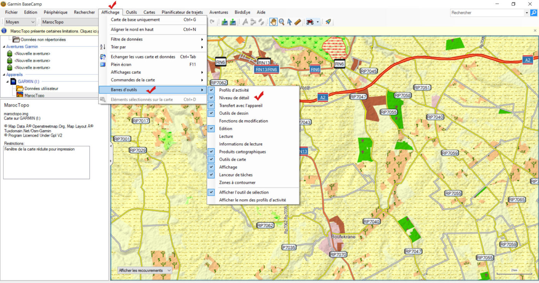Click the Garmin BaseCamp title bar logo
This screenshot has width=539, height=283.
click(3, 4)
